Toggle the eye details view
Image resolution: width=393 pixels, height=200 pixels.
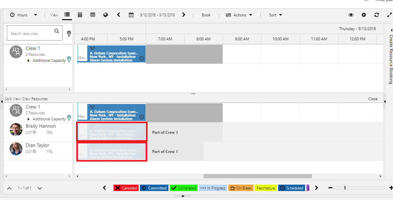click(351, 15)
